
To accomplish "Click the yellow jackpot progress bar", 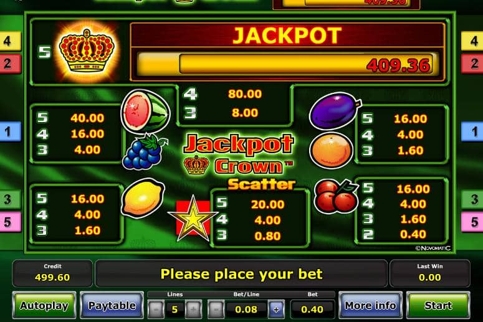I will coord(288,64).
